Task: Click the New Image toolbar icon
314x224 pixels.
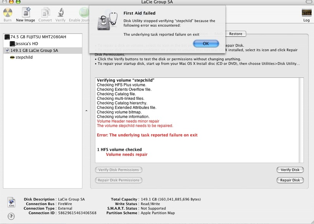Action: pyautogui.click(x=26, y=12)
